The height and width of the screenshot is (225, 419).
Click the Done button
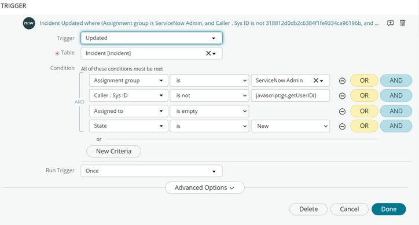click(388, 209)
